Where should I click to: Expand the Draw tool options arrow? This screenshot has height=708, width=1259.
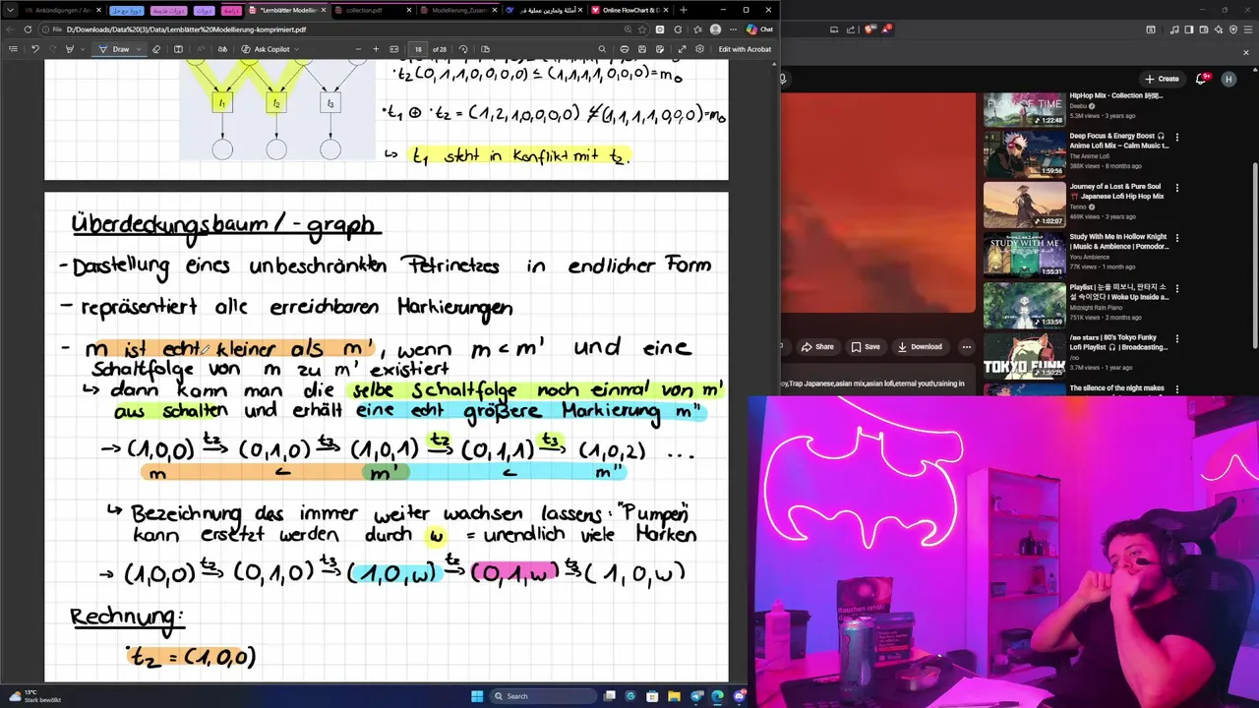tap(139, 49)
